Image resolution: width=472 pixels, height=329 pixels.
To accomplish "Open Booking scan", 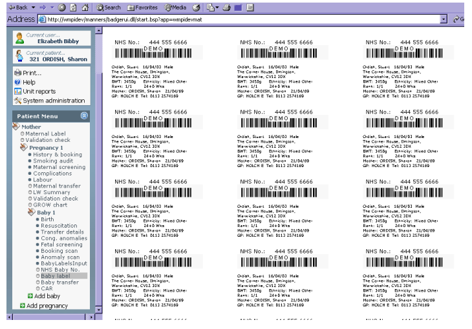I will point(59,251).
